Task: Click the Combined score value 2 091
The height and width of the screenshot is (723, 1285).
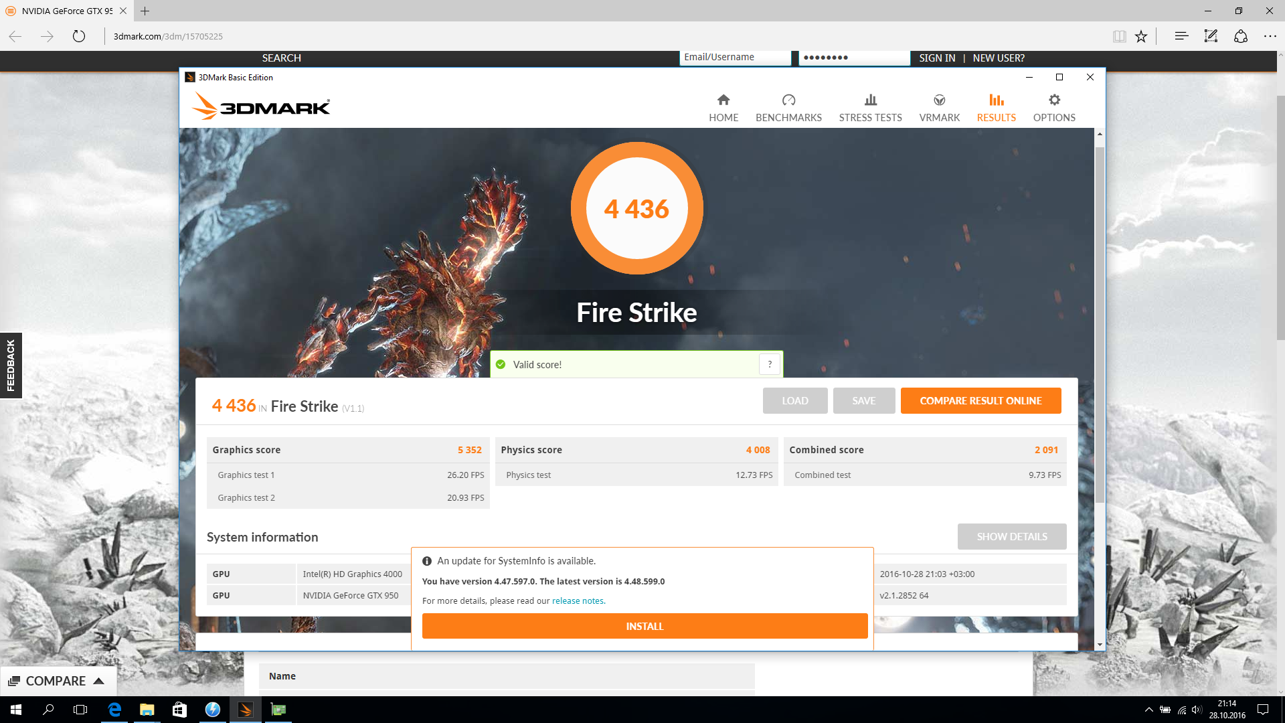Action: pyautogui.click(x=1046, y=450)
